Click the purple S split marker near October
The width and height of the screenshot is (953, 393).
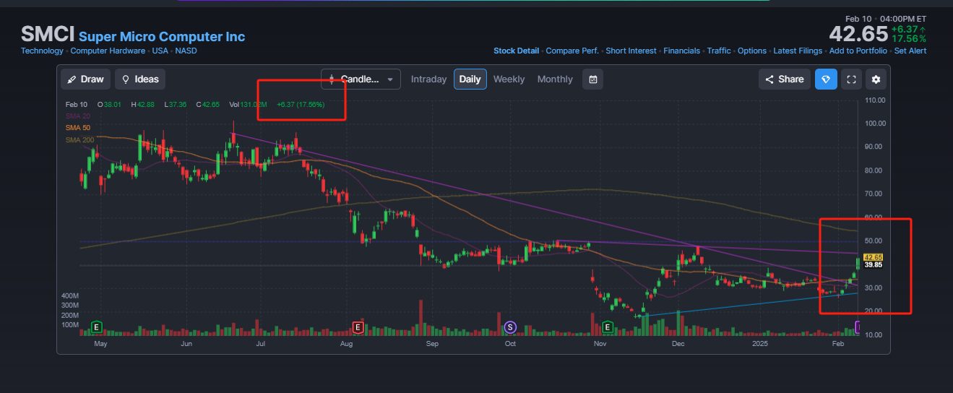(511, 327)
